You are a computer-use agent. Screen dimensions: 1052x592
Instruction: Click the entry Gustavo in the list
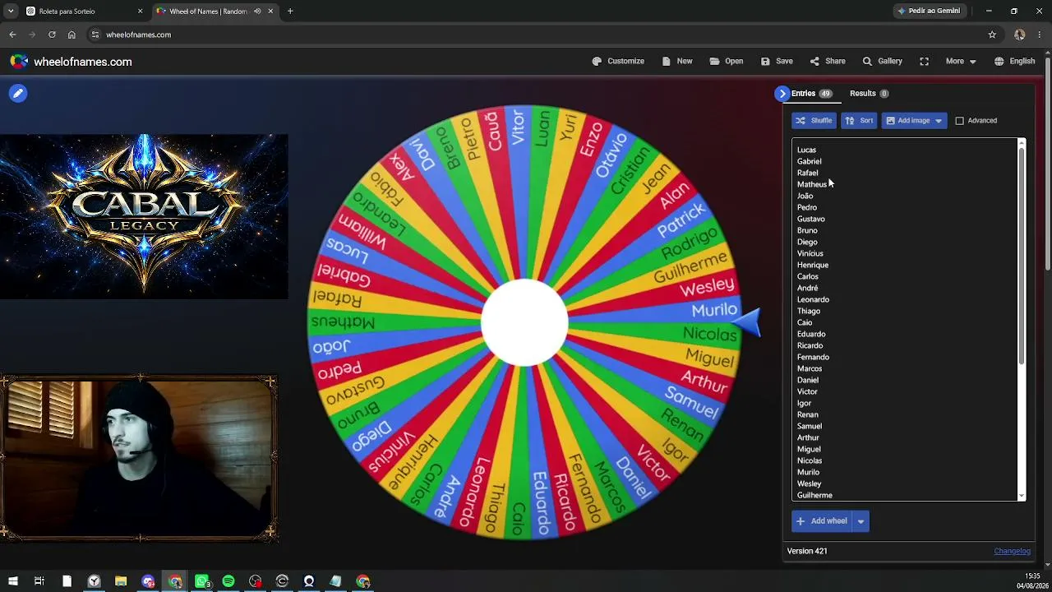point(810,220)
